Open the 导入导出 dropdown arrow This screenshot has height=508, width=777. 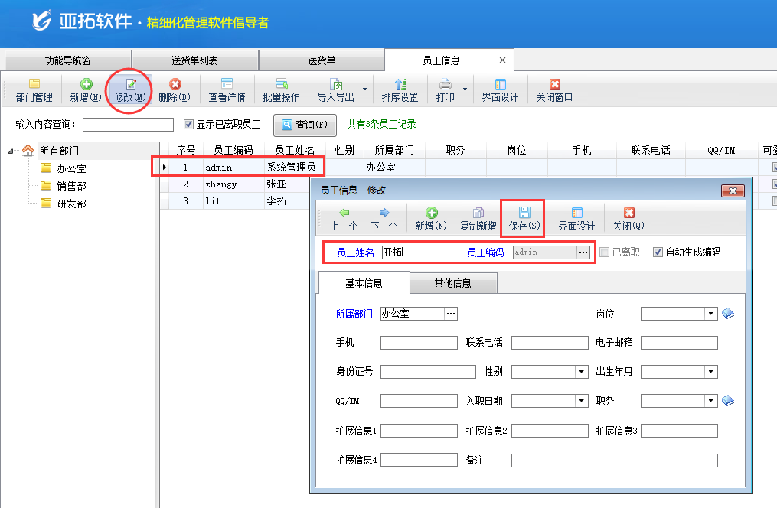point(364,90)
